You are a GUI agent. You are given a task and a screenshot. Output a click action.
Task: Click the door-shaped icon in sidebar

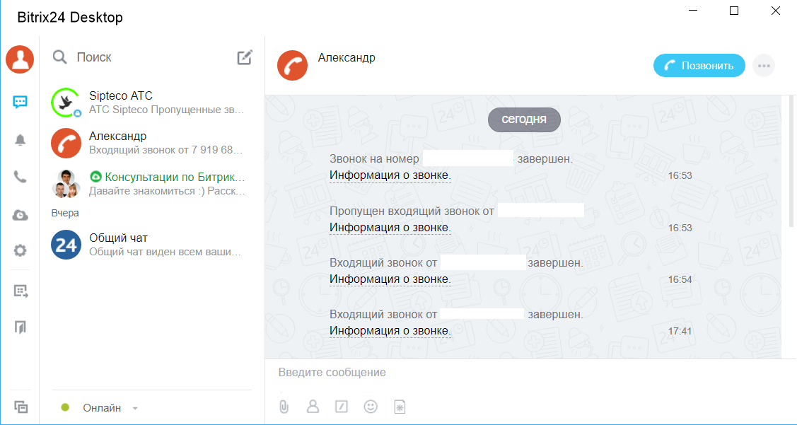(20, 327)
